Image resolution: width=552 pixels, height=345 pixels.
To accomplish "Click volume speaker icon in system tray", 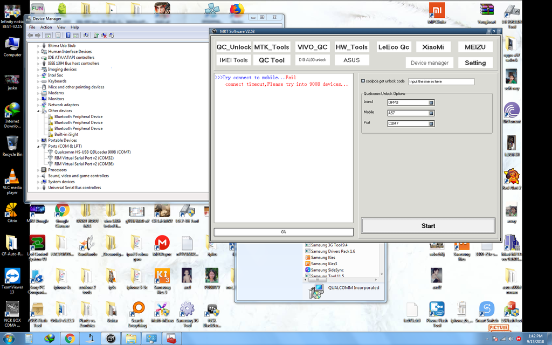I will tap(510, 339).
